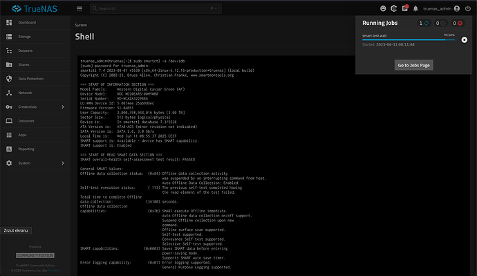Click the Search UI input field

tap(156, 8)
